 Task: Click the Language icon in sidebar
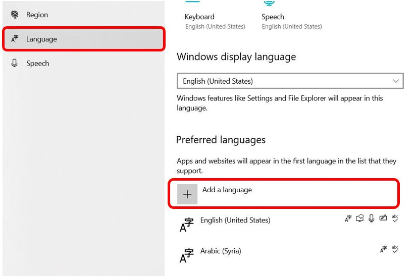(15, 39)
